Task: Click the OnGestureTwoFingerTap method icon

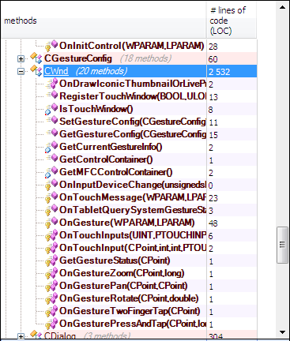Action: click(x=51, y=311)
